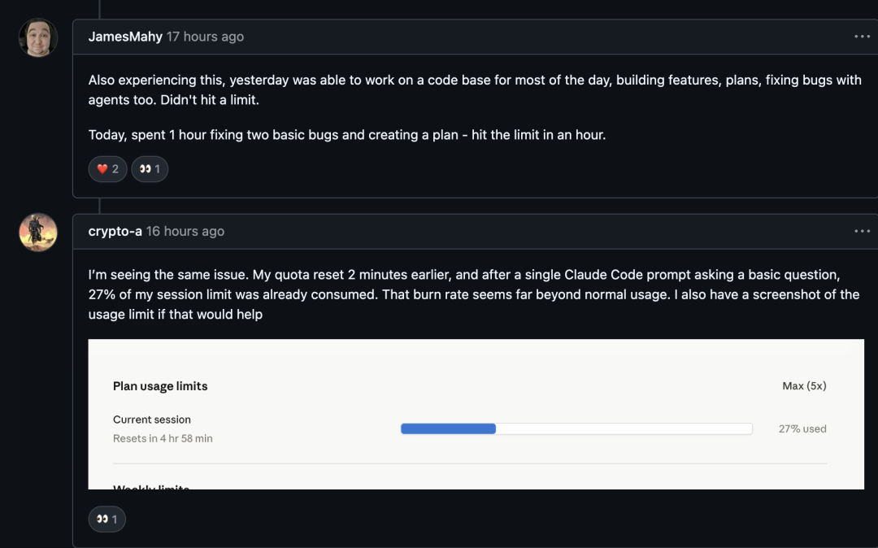The height and width of the screenshot is (548, 878).
Task: Click the "16 hours ago" timestamp
Action: point(185,232)
